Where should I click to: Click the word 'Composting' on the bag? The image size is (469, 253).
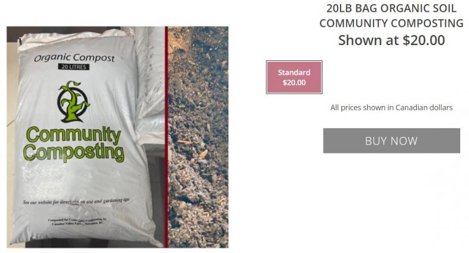click(74, 153)
